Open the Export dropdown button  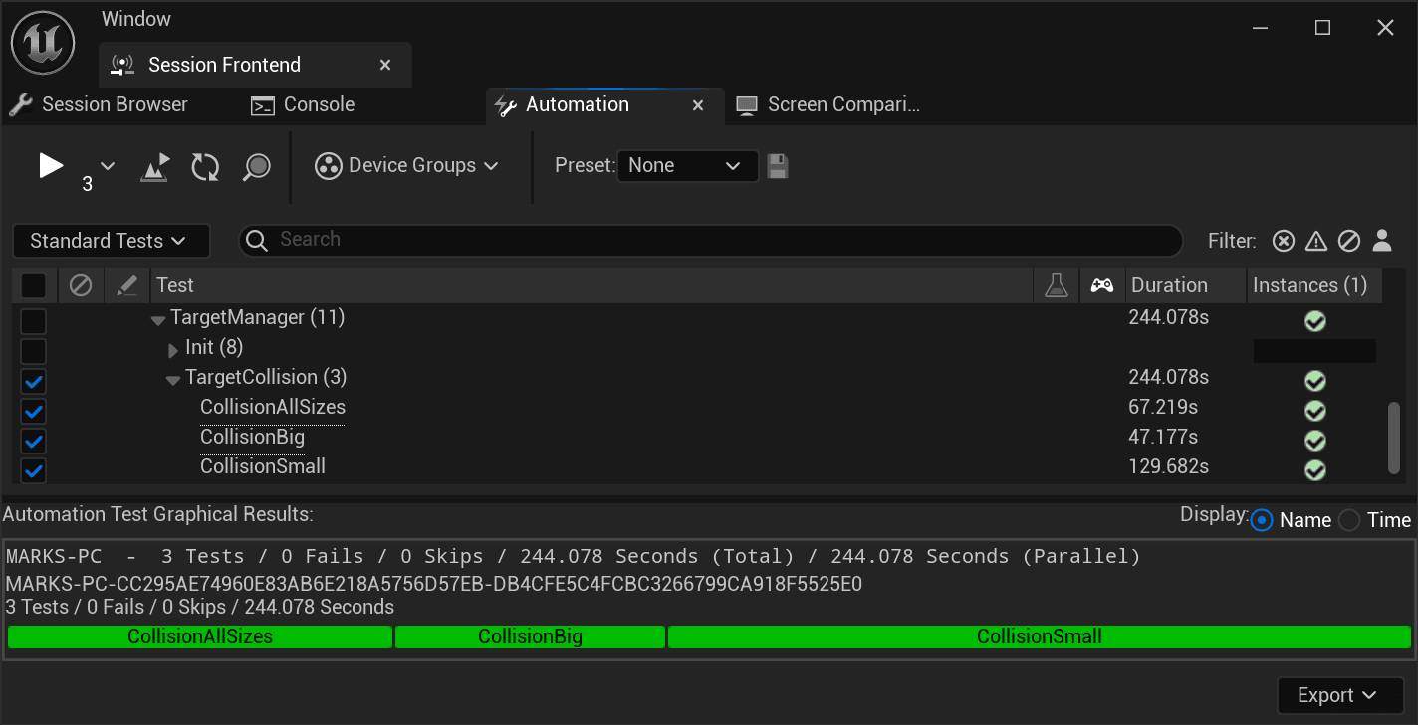pos(1340,695)
